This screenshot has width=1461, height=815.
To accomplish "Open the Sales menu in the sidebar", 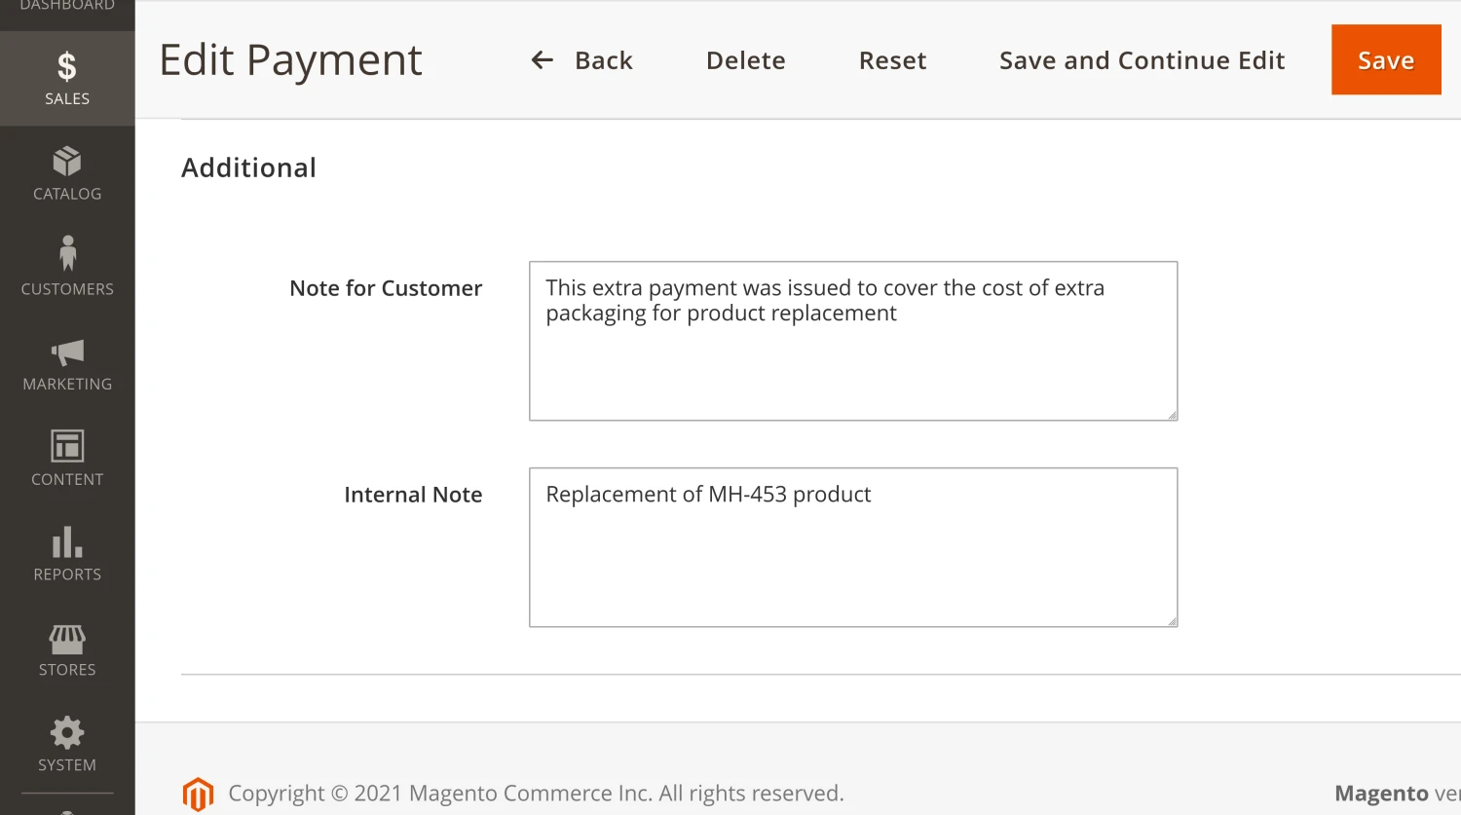I will pos(67,78).
